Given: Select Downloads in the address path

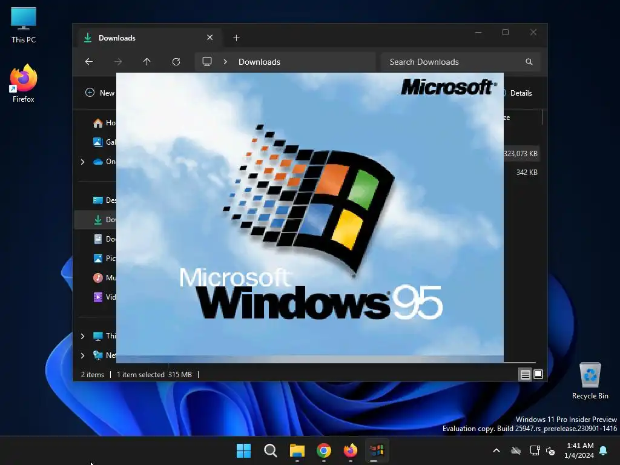Looking at the screenshot, I should [259, 62].
